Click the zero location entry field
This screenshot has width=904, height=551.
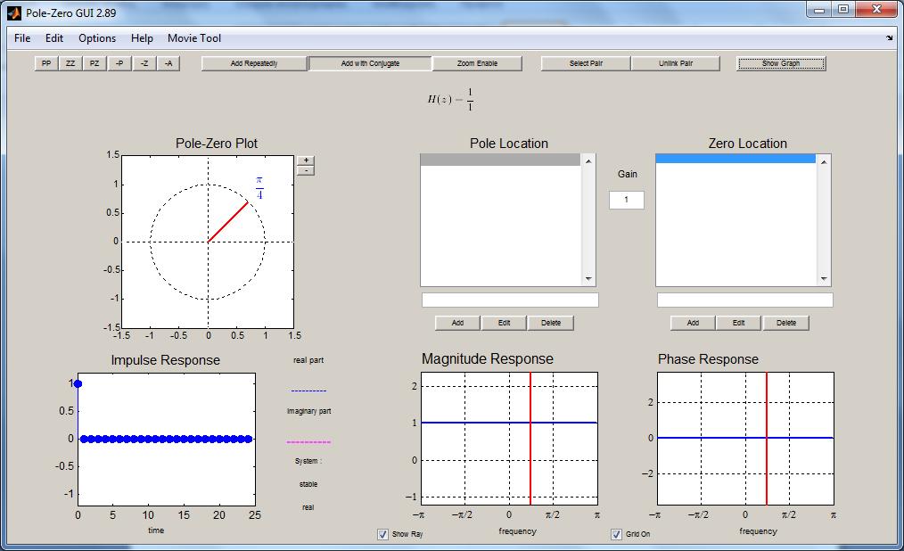[745, 300]
